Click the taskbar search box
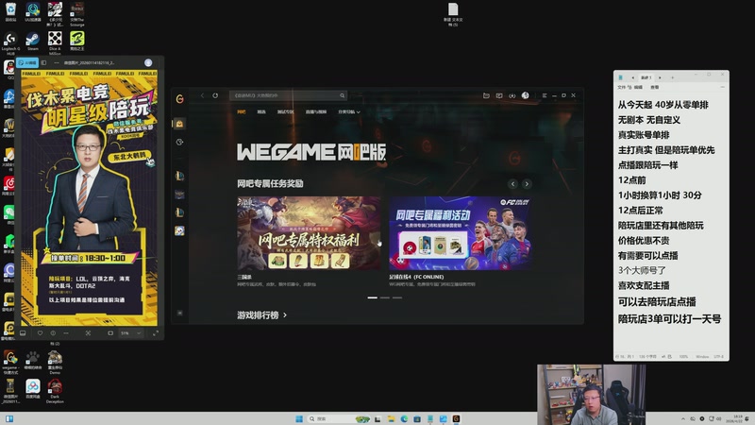The width and height of the screenshot is (755, 425). (339, 418)
